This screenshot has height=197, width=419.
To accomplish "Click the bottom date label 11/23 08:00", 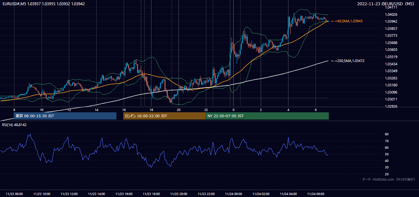I will coord(14,194).
